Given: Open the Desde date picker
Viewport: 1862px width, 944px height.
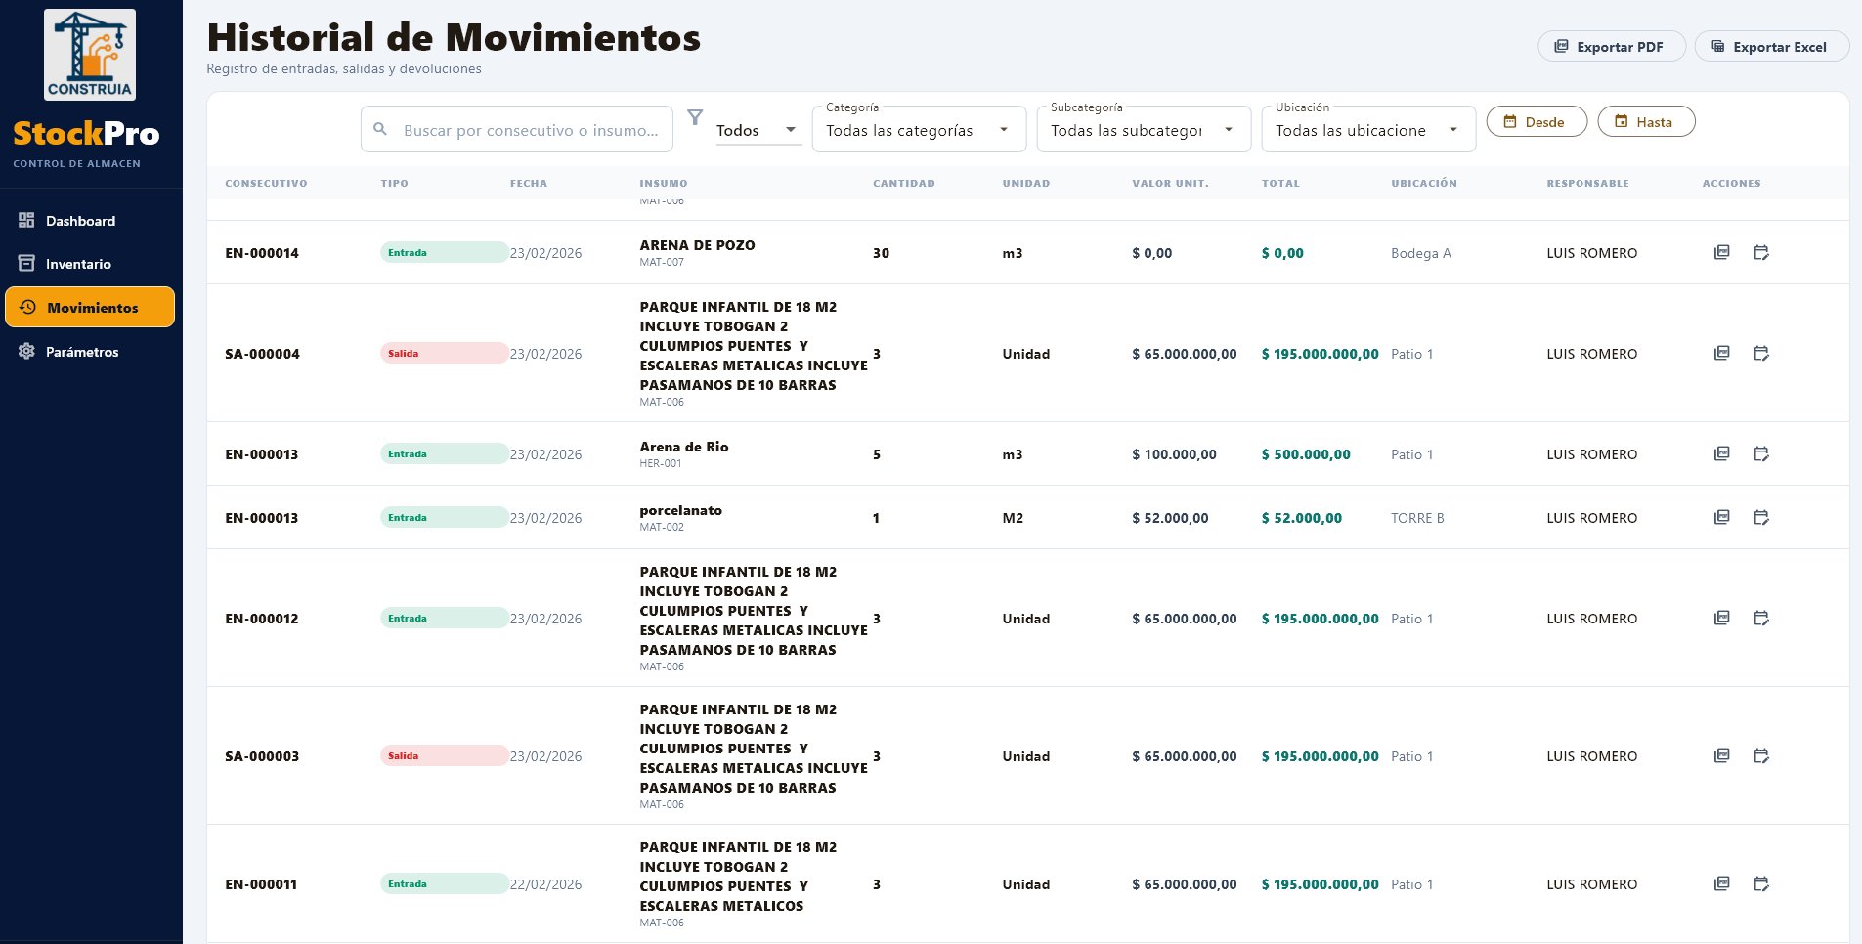Looking at the screenshot, I should [1537, 121].
